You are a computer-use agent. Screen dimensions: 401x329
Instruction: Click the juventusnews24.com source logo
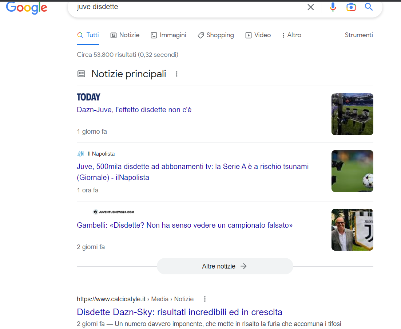[x=114, y=212]
